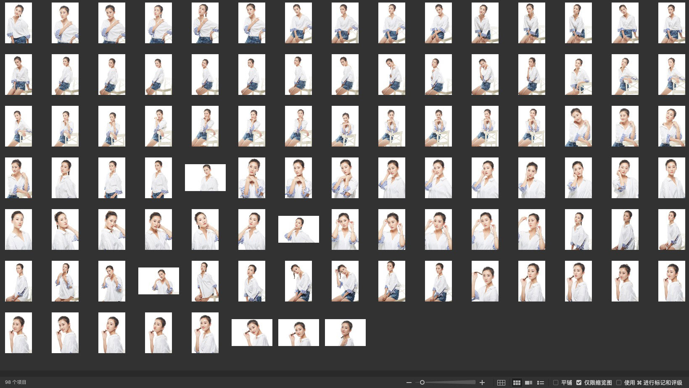Switch to details view layout
Image resolution: width=689 pixels, height=388 pixels.
528,383
